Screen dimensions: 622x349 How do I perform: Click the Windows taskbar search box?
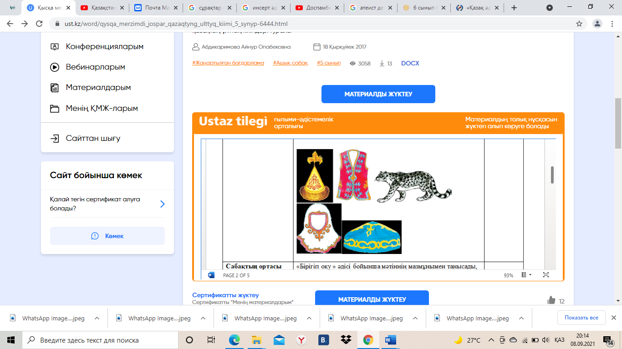(100, 340)
